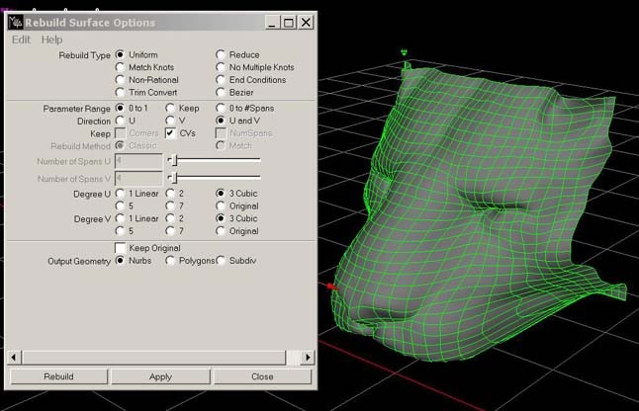Enable the Keep Original checkbox
This screenshot has width=639, height=411.
coord(121,248)
